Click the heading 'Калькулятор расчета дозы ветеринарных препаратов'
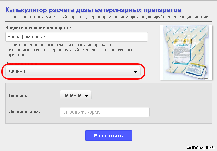Screen dimensions: 217x151 [x=93, y=10]
